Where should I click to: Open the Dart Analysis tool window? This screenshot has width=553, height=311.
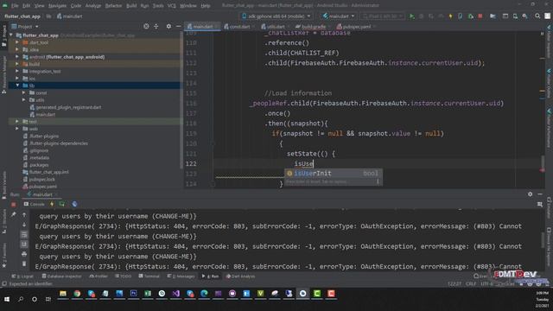point(240,276)
